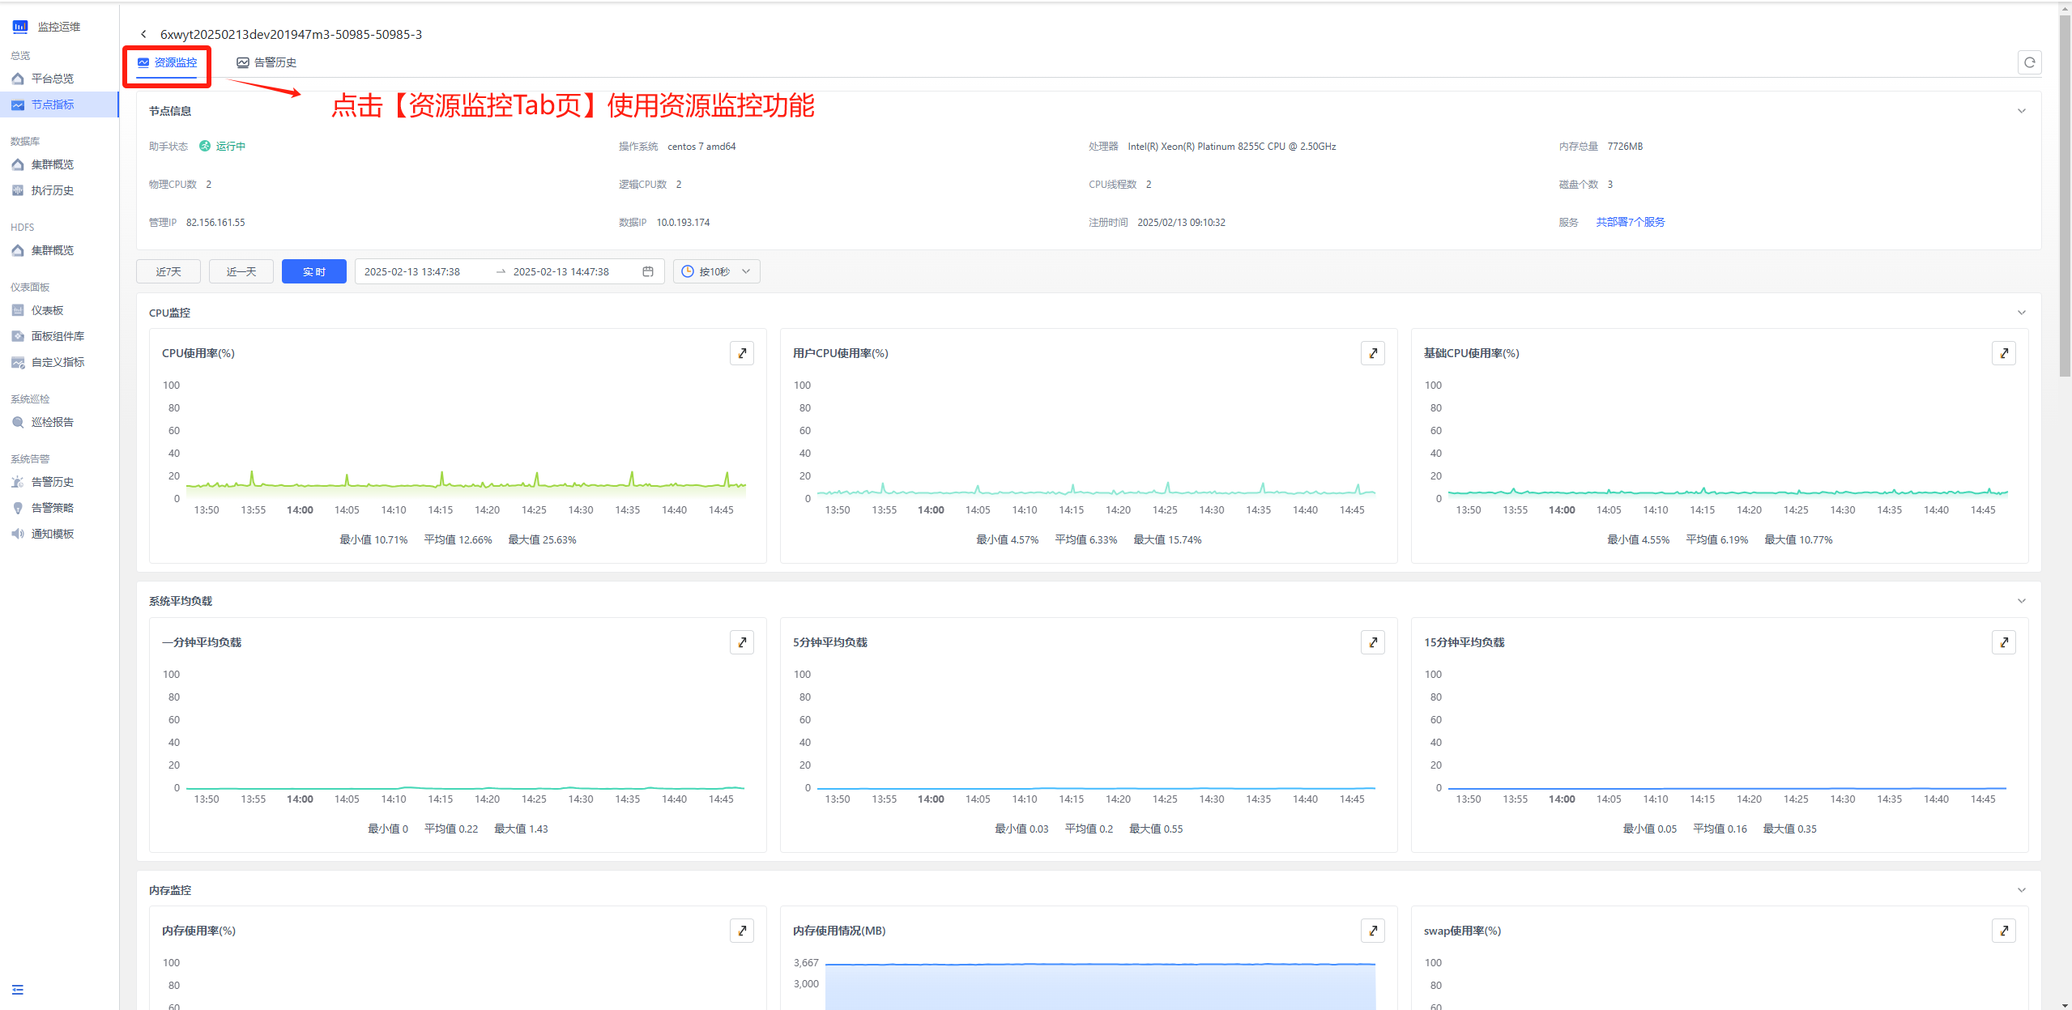Viewport: 2072px width, 1010px height.
Task: Click 一分钟平均负载 最大值 1.43
Action: point(521,829)
